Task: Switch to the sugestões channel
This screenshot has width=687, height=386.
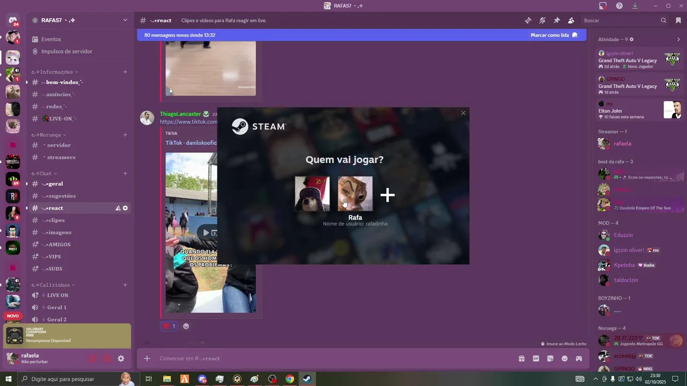Action: tap(79, 196)
